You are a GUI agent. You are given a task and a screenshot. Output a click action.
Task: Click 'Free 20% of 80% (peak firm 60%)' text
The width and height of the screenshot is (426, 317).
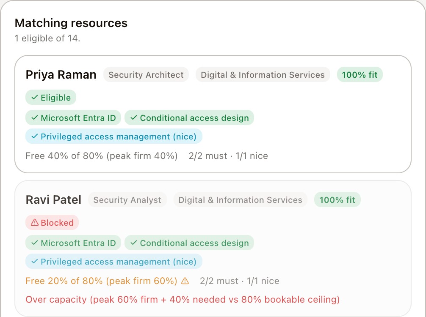pyautogui.click(x=102, y=281)
